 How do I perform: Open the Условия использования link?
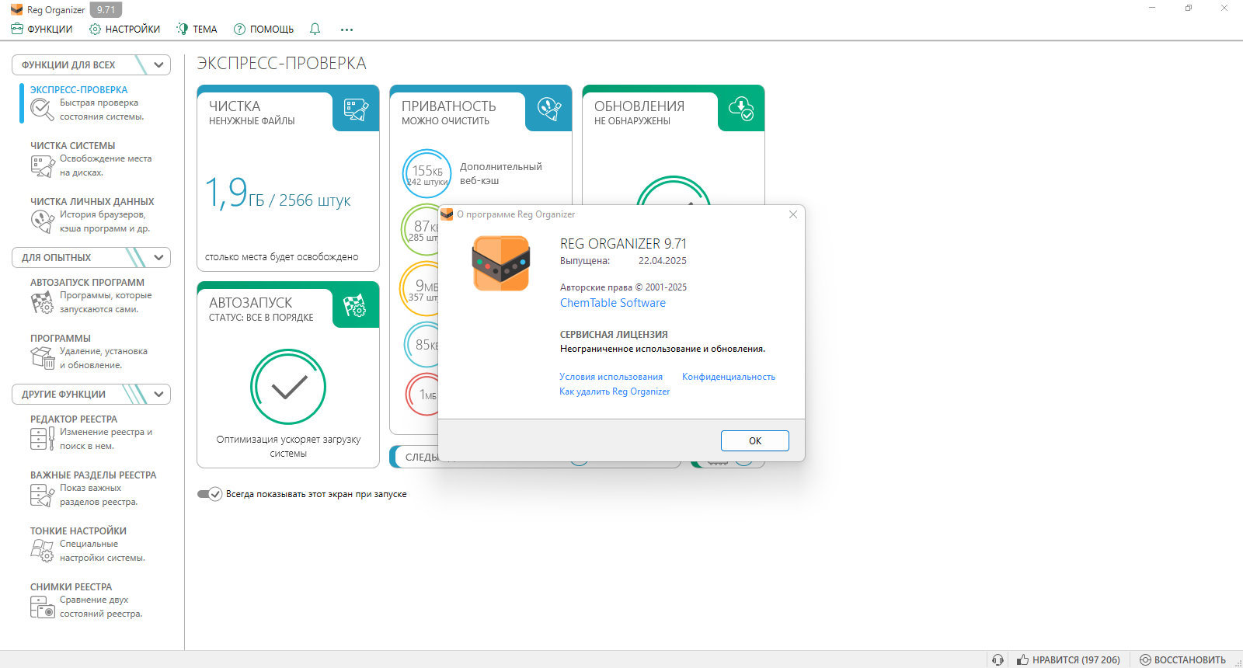coord(611,377)
